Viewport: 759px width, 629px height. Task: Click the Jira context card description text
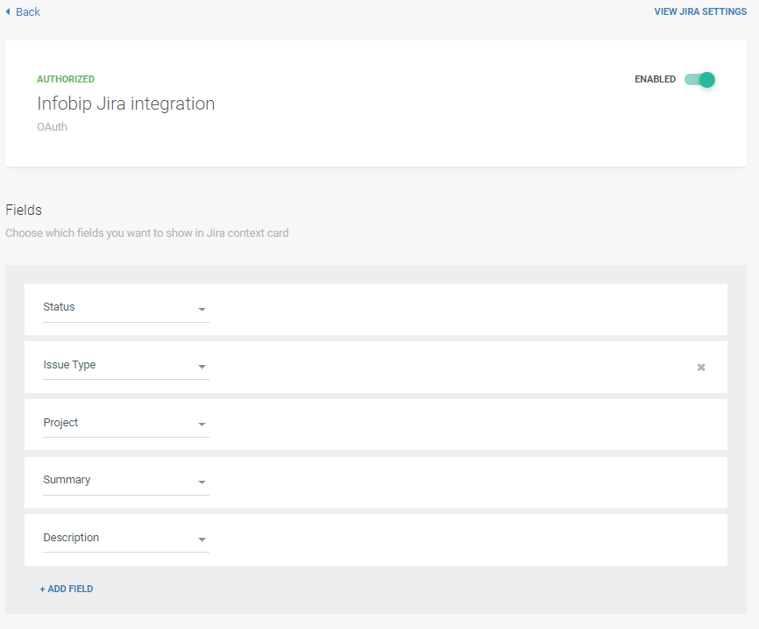click(146, 233)
